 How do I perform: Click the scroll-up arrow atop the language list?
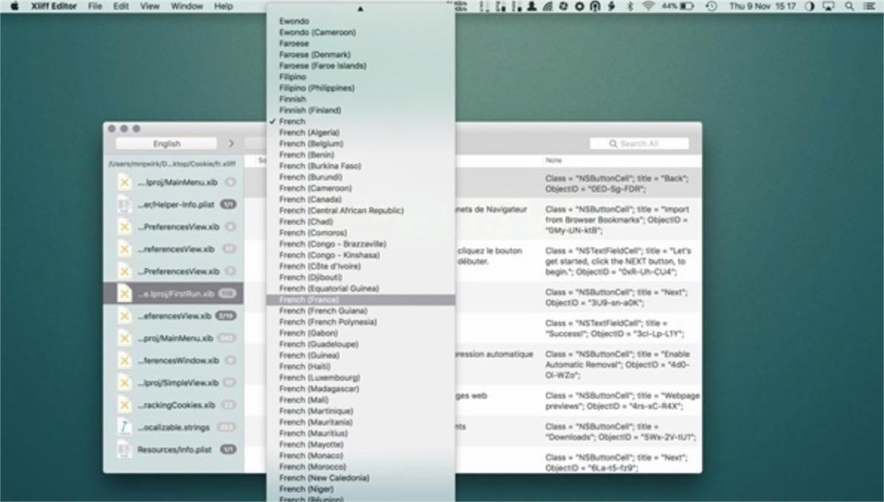[x=361, y=9]
